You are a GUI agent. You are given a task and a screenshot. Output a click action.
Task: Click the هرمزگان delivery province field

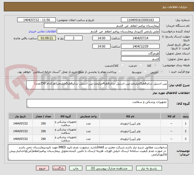(x=140, y=53)
